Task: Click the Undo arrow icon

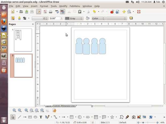Action: pos(94,11)
